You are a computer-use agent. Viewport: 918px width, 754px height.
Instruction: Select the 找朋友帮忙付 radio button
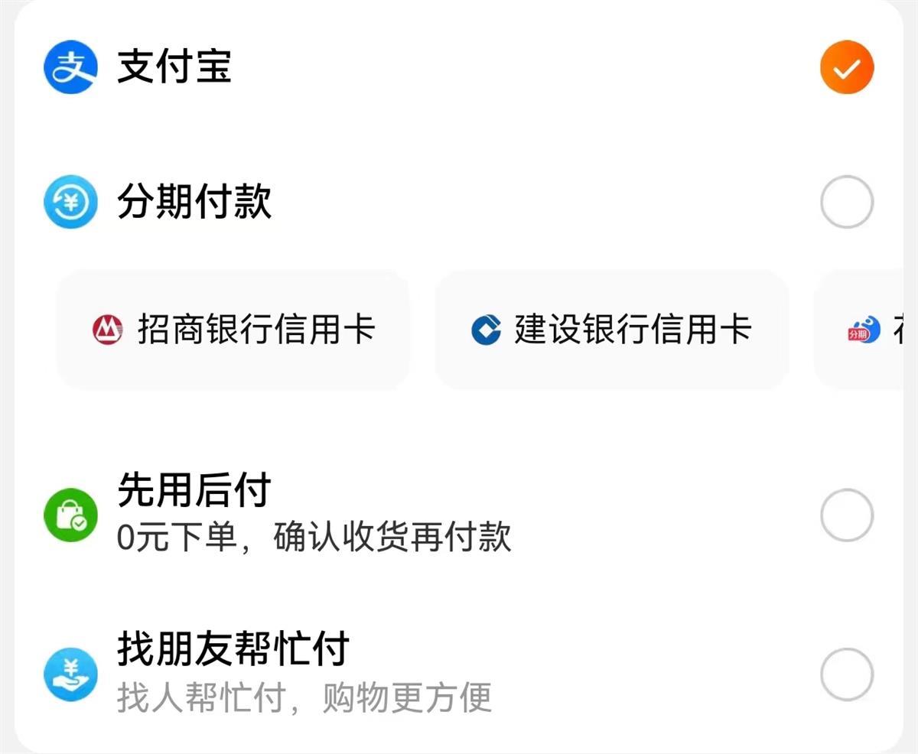(846, 674)
